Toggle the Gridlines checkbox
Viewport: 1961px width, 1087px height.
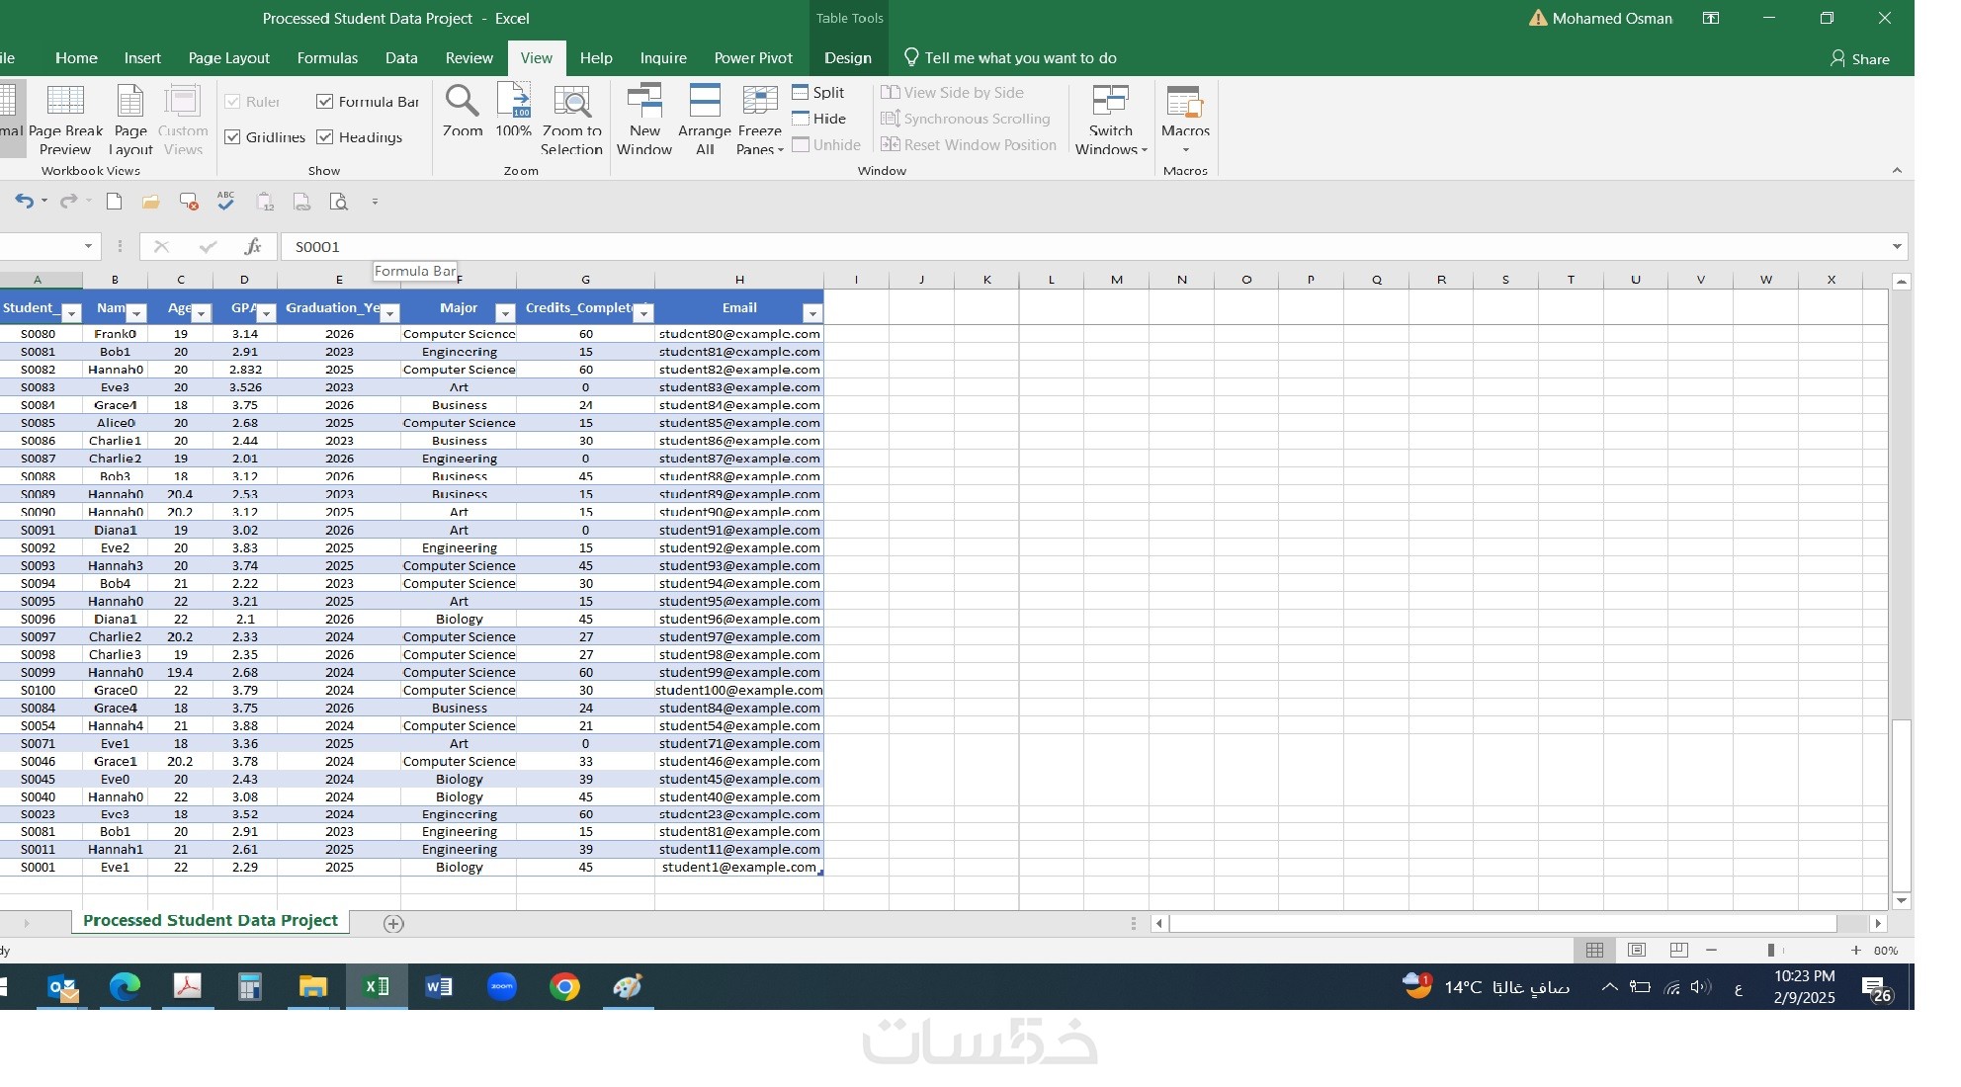233,137
